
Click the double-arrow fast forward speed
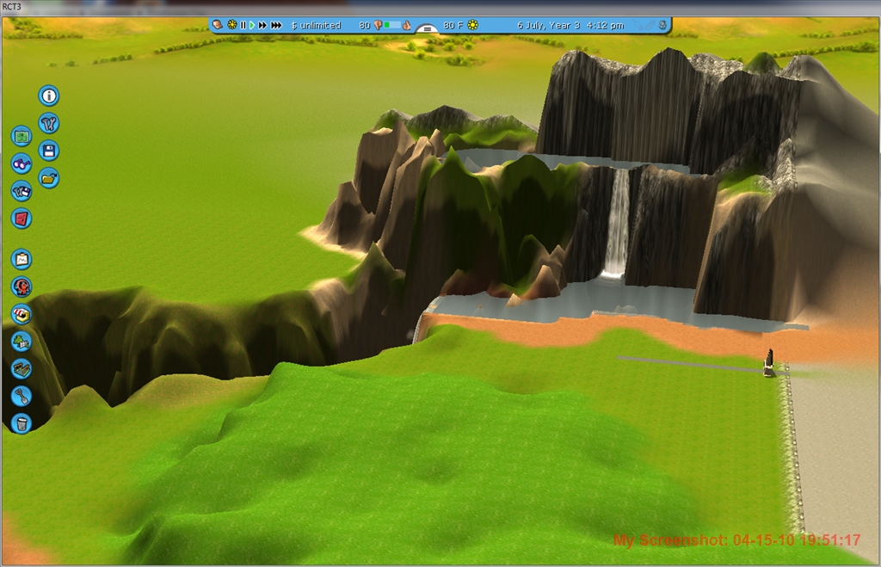(x=262, y=26)
